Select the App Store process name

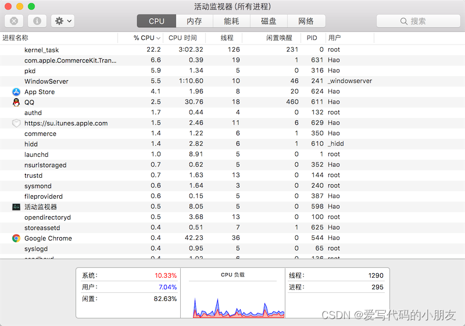coord(40,92)
